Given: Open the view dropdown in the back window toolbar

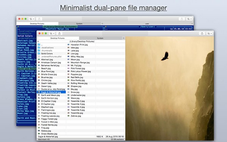Looking at the screenshot, I should coord(31,19).
